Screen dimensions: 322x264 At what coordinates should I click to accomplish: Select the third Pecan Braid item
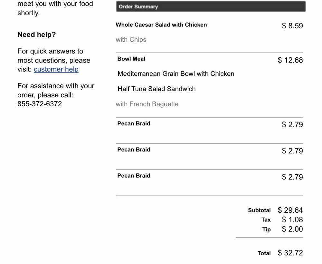[x=134, y=176]
